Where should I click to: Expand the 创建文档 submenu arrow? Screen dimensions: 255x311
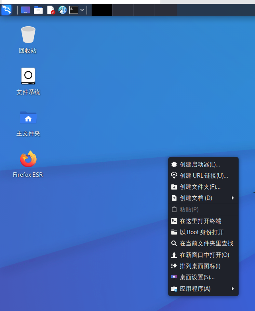coord(233,198)
